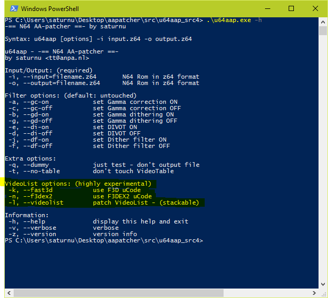Click the '--di-off' option text
Image resolution: width=328 pixels, height=298 pixels.
point(38,133)
